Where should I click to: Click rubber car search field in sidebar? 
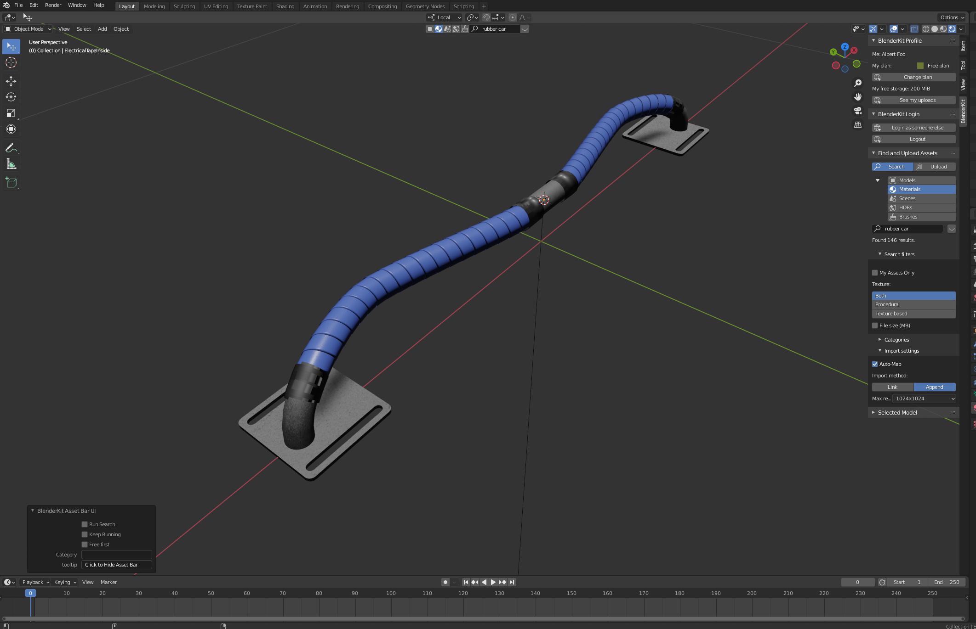tap(908, 229)
